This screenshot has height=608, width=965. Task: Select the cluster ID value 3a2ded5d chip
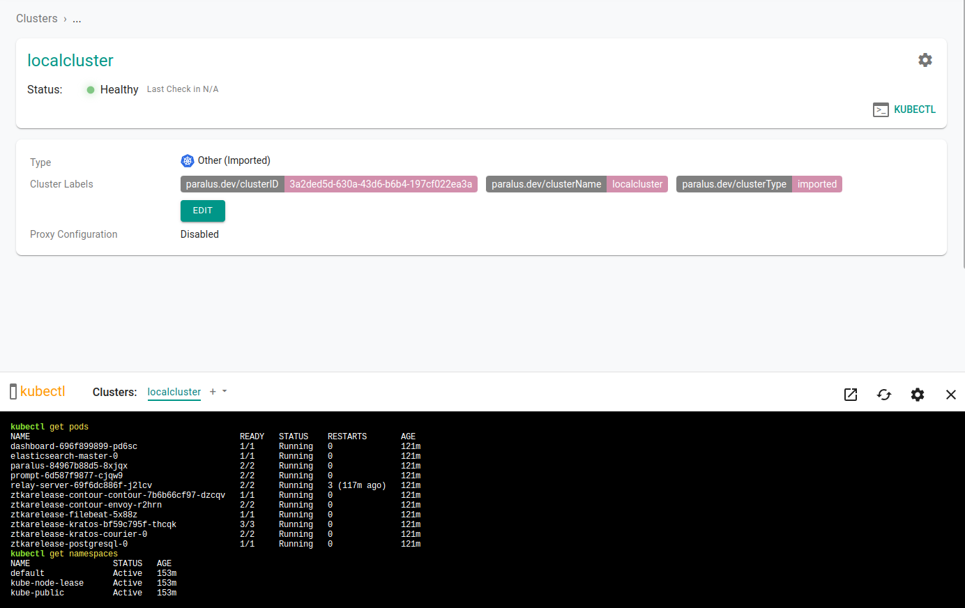381,184
